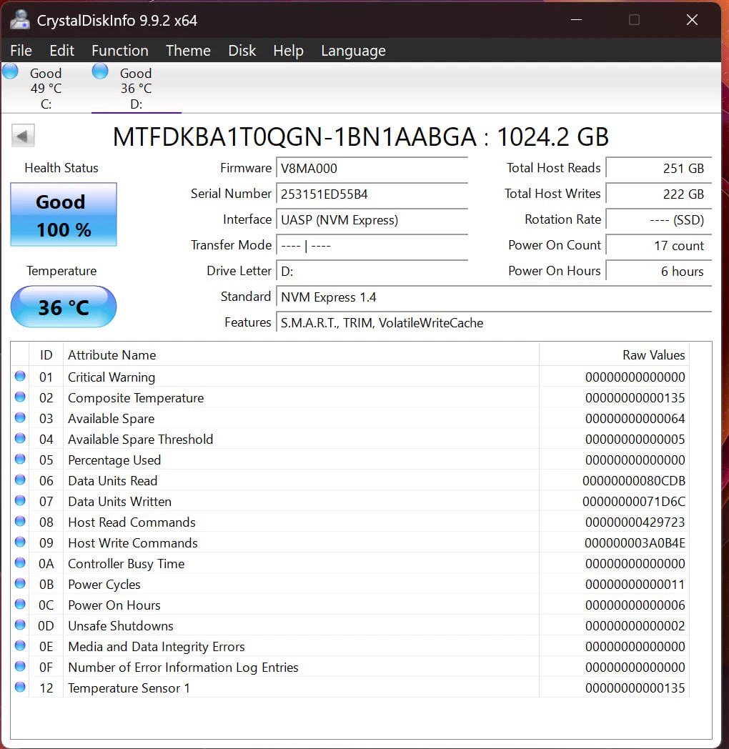Click the status dot for Composite Temperature
Viewport: 729px width, 749px height.
[x=20, y=397]
